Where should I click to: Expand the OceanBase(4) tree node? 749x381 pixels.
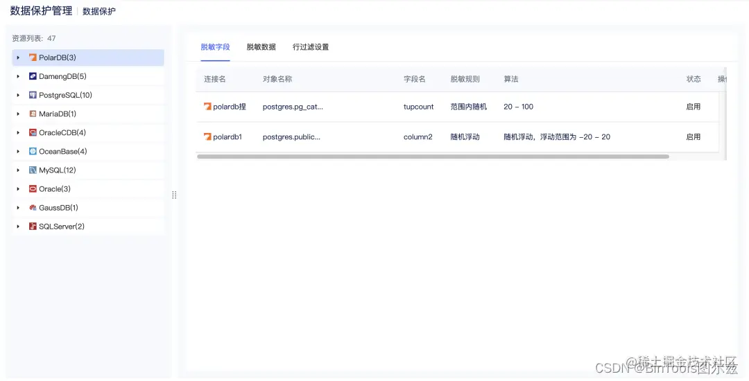18,151
